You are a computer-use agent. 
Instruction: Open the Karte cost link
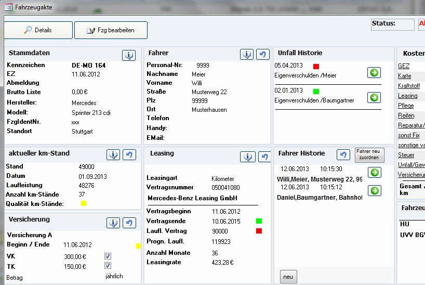404,76
